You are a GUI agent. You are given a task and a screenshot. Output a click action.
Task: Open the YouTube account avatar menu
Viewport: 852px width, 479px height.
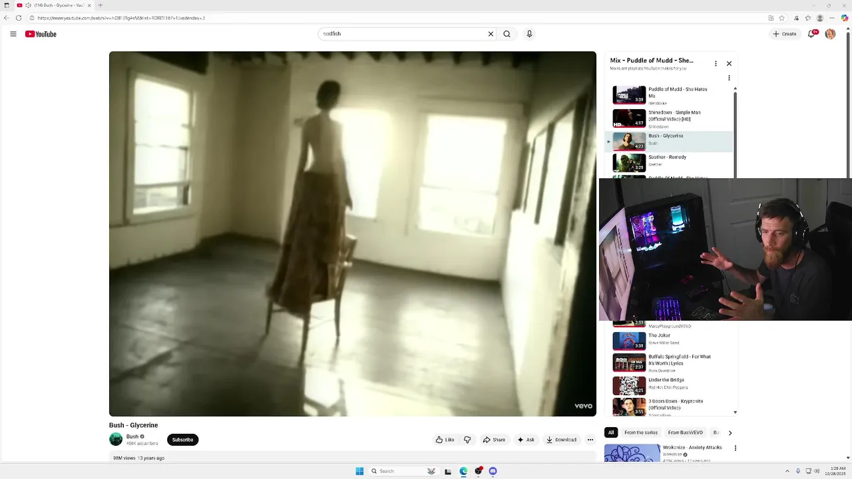(830, 34)
